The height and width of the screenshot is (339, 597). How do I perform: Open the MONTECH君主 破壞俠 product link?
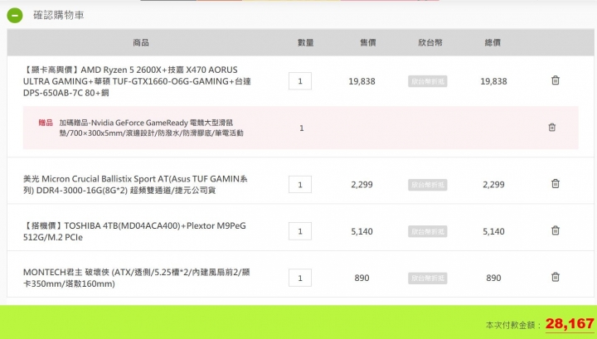coord(136,278)
